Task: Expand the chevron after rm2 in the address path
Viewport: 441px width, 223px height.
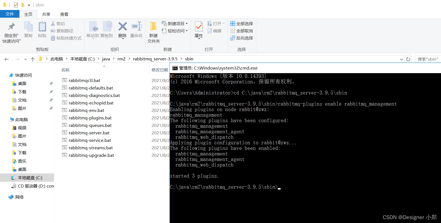Action: coord(129,59)
